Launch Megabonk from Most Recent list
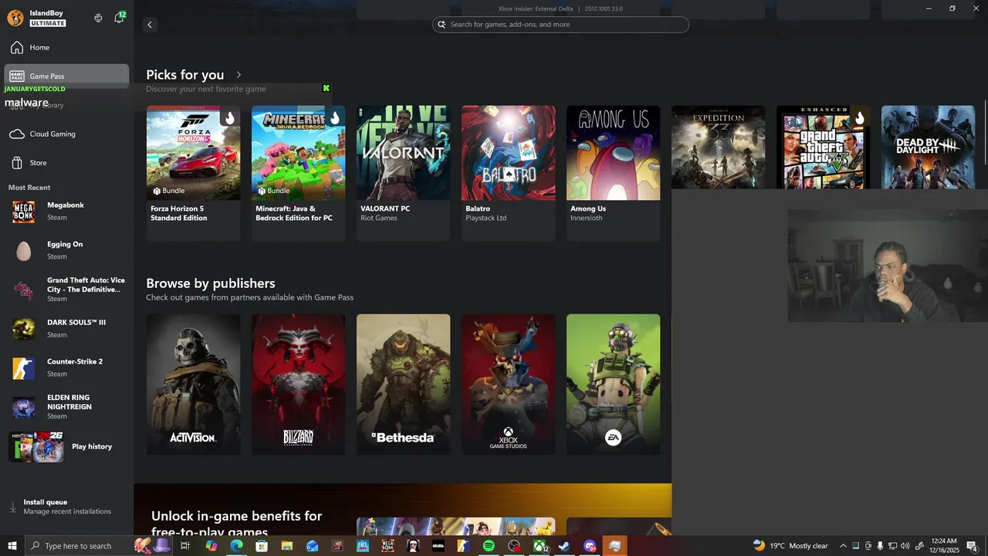Viewport: 988px width, 556px height. pyautogui.click(x=66, y=212)
